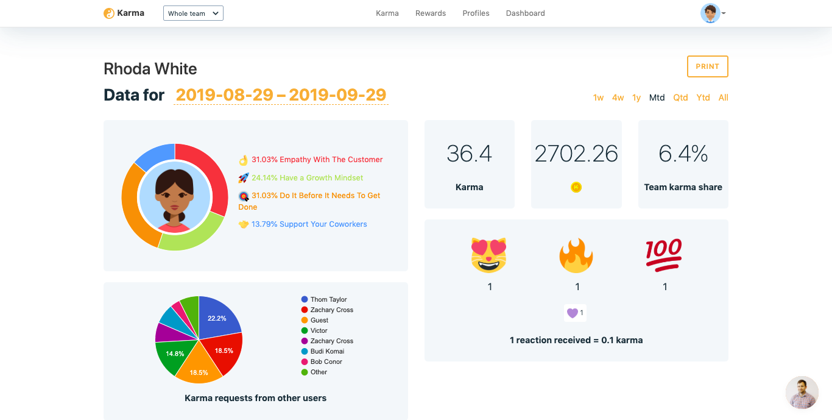Click the OK-hand icon beside Empathy With The Customer

[x=244, y=160]
